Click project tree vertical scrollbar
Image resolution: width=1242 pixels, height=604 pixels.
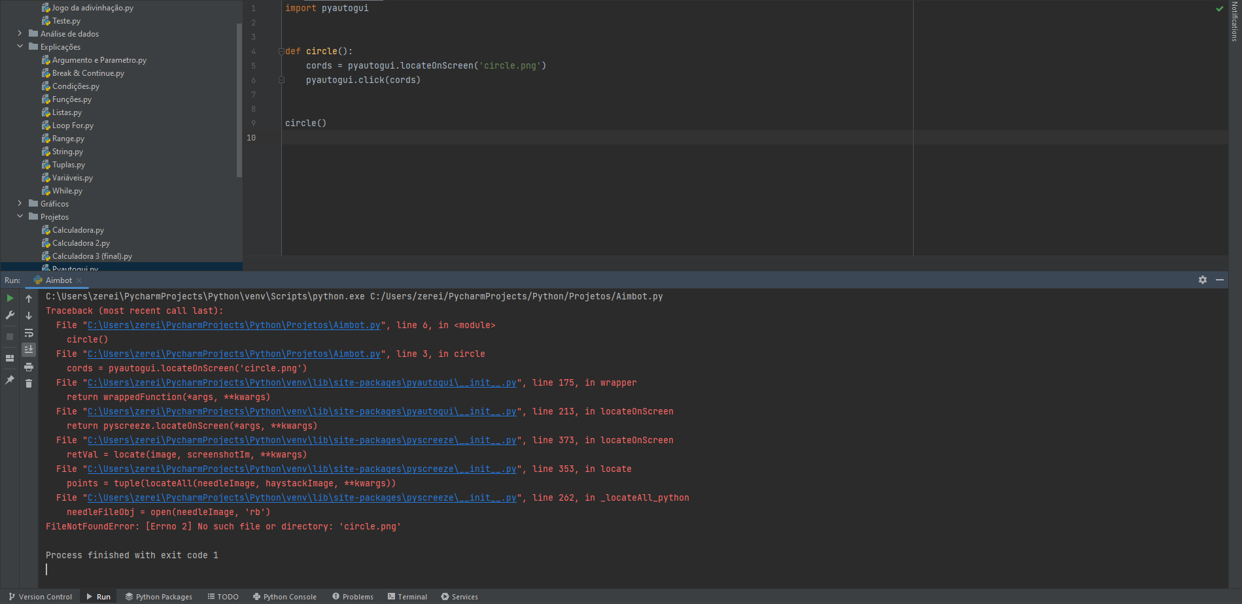click(239, 100)
